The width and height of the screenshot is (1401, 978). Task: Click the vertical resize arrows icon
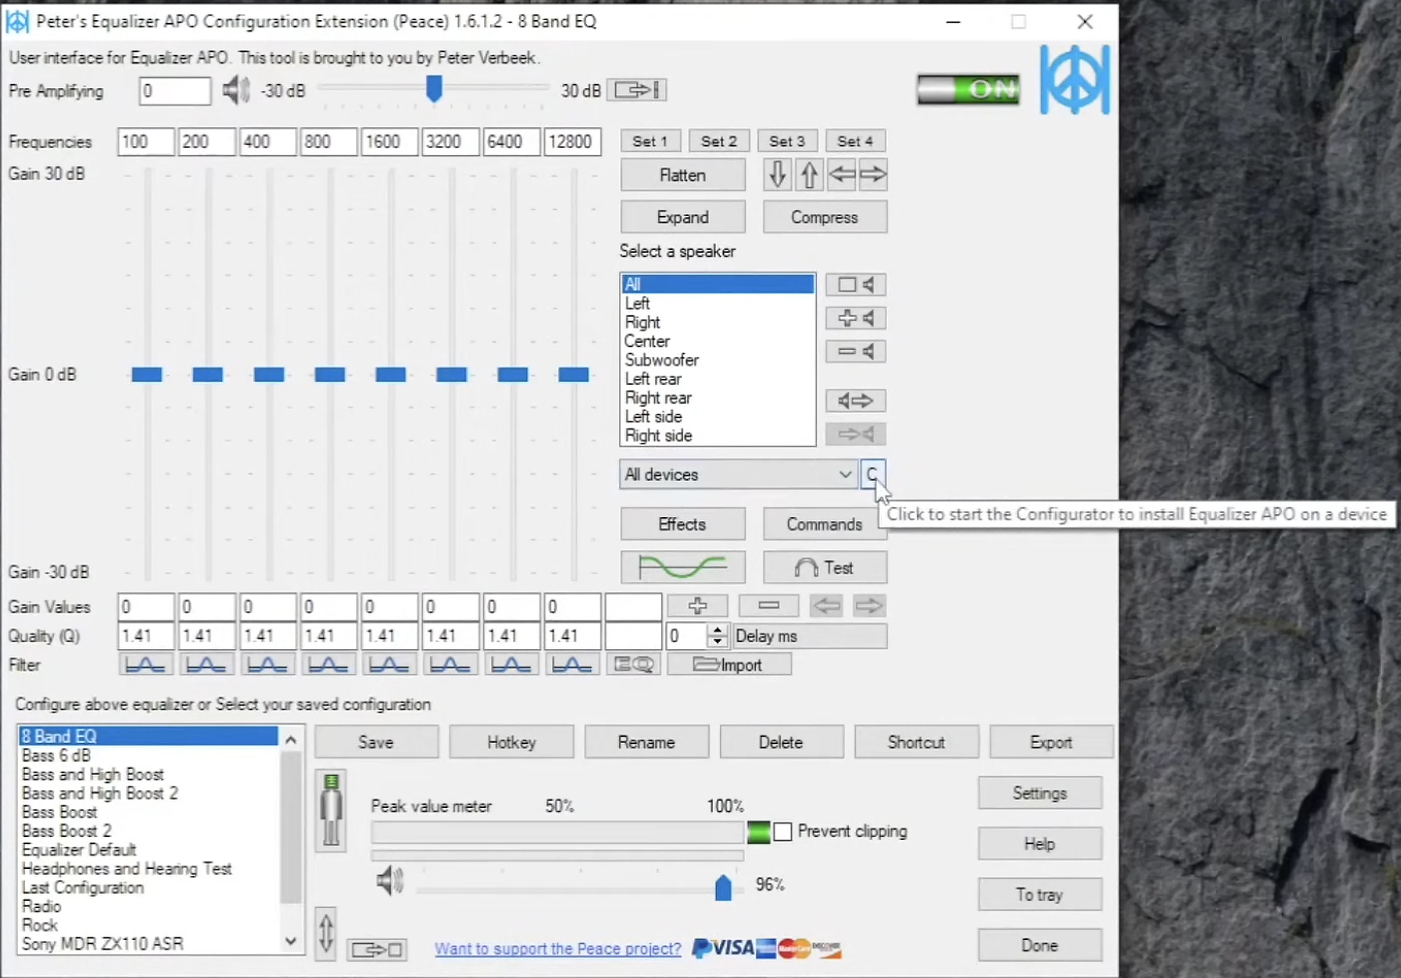(x=326, y=933)
